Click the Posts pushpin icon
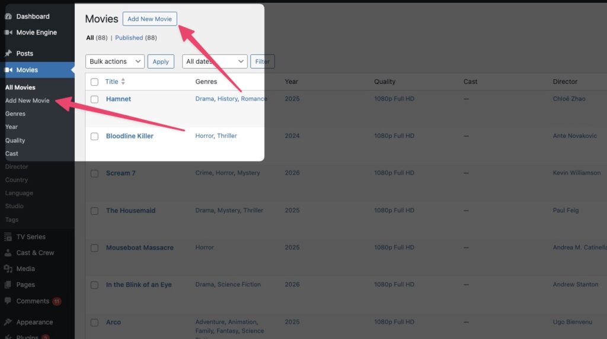This screenshot has width=607, height=339. coord(8,53)
